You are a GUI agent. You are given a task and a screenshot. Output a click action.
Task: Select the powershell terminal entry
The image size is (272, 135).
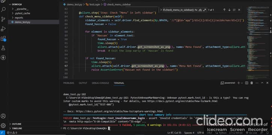click(228, 83)
